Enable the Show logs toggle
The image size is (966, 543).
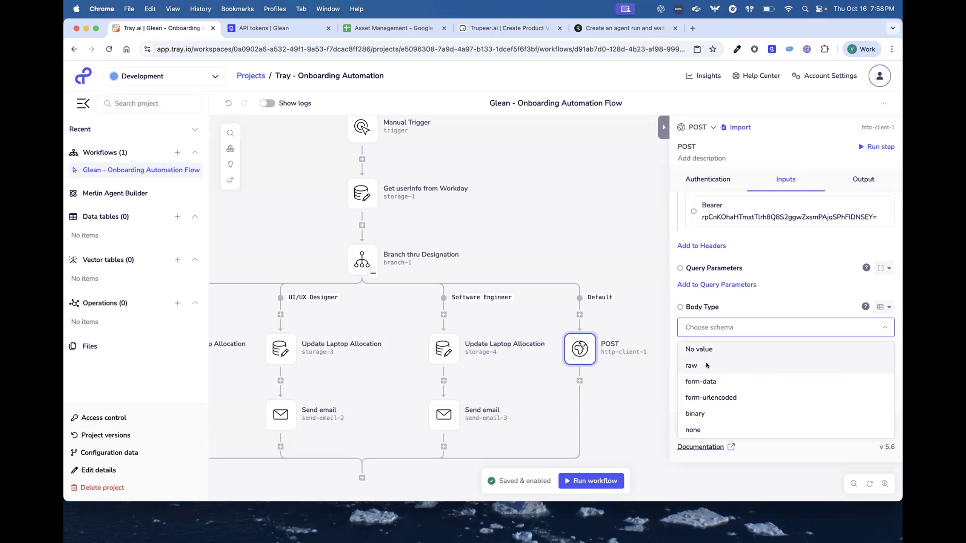267,103
